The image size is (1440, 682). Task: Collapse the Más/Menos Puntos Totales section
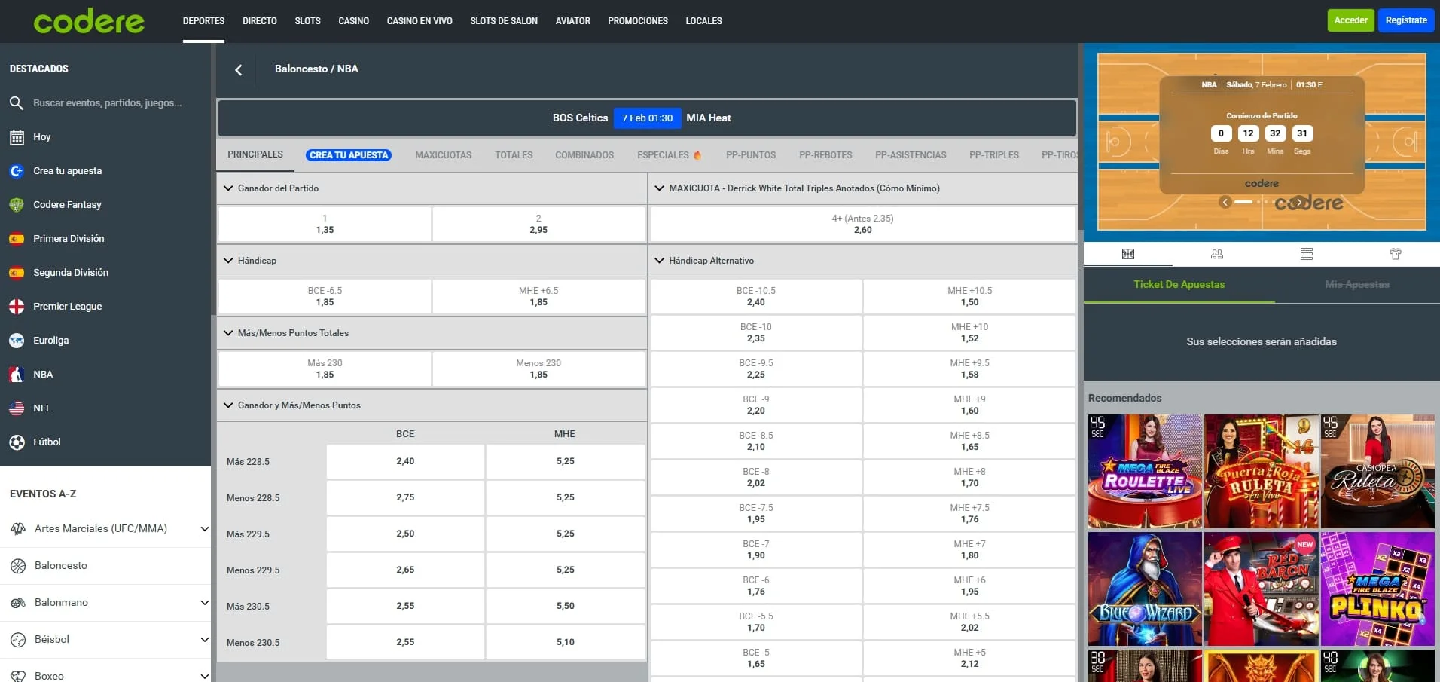[x=228, y=333]
